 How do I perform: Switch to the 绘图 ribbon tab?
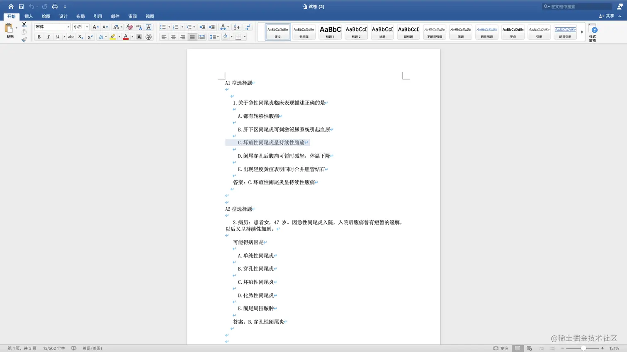[46, 17]
